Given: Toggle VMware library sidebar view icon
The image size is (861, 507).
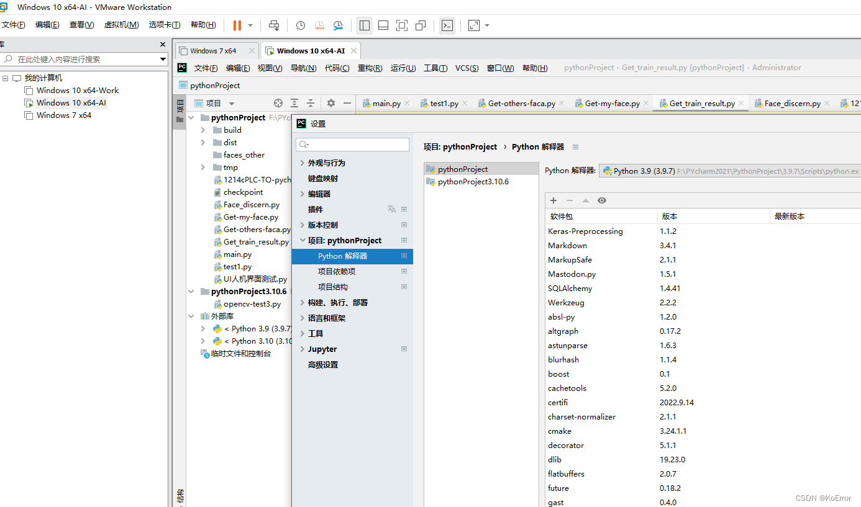Looking at the screenshot, I should [365, 25].
